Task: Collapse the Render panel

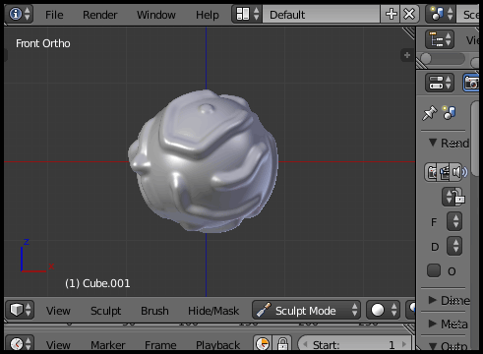Action: click(x=449, y=143)
